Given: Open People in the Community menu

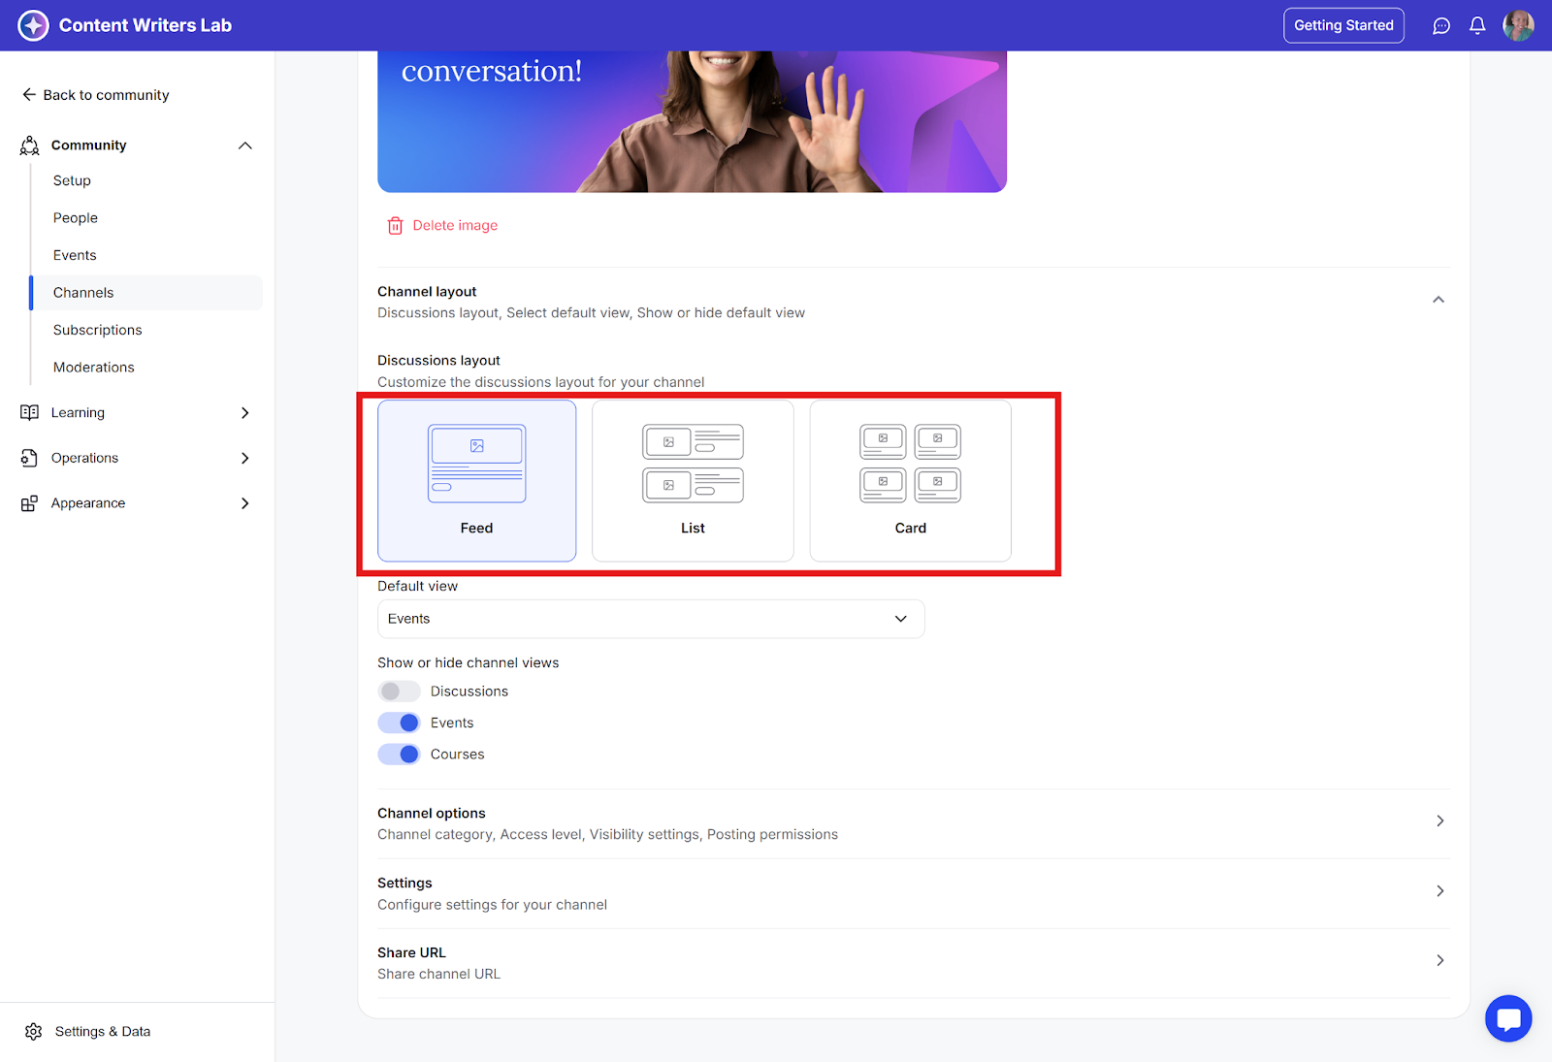Looking at the screenshot, I should (76, 218).
